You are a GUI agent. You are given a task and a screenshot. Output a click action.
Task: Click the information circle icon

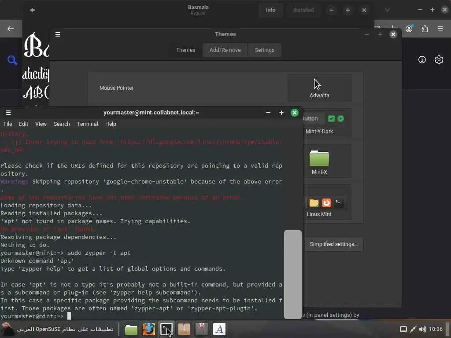(422, 59)
